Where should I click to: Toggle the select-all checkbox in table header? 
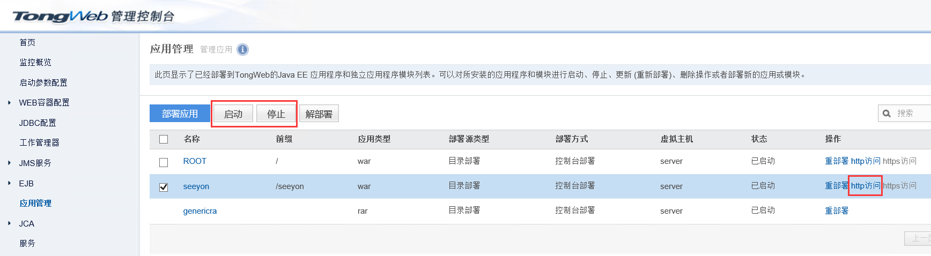(164, 139)
